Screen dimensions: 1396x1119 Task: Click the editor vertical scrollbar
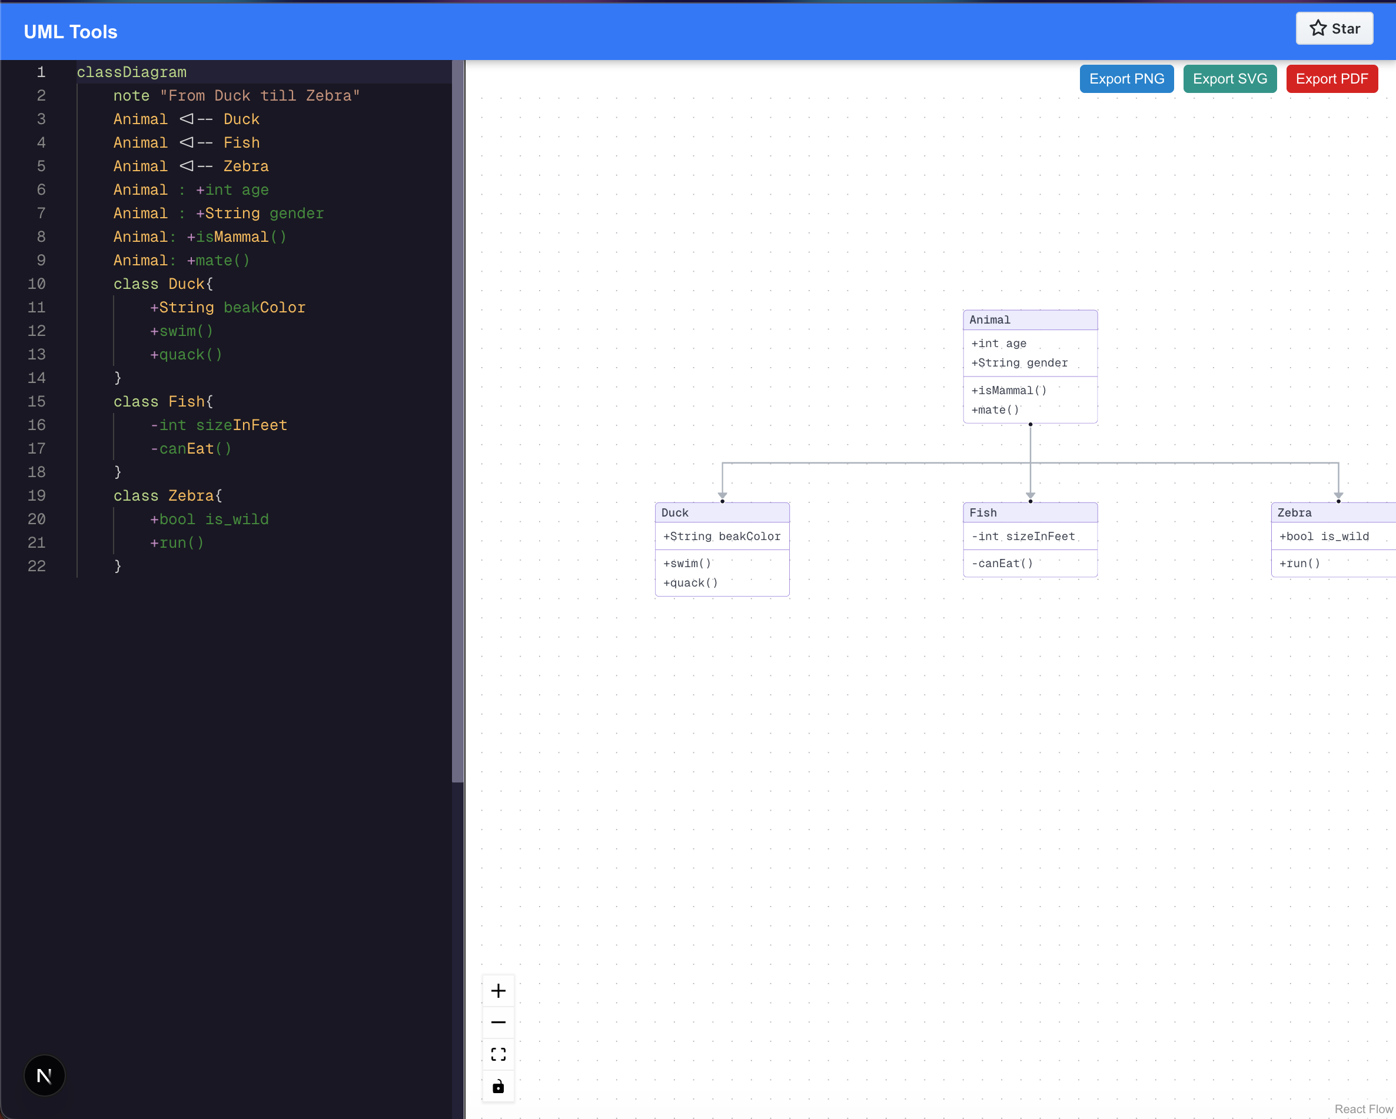457,421
